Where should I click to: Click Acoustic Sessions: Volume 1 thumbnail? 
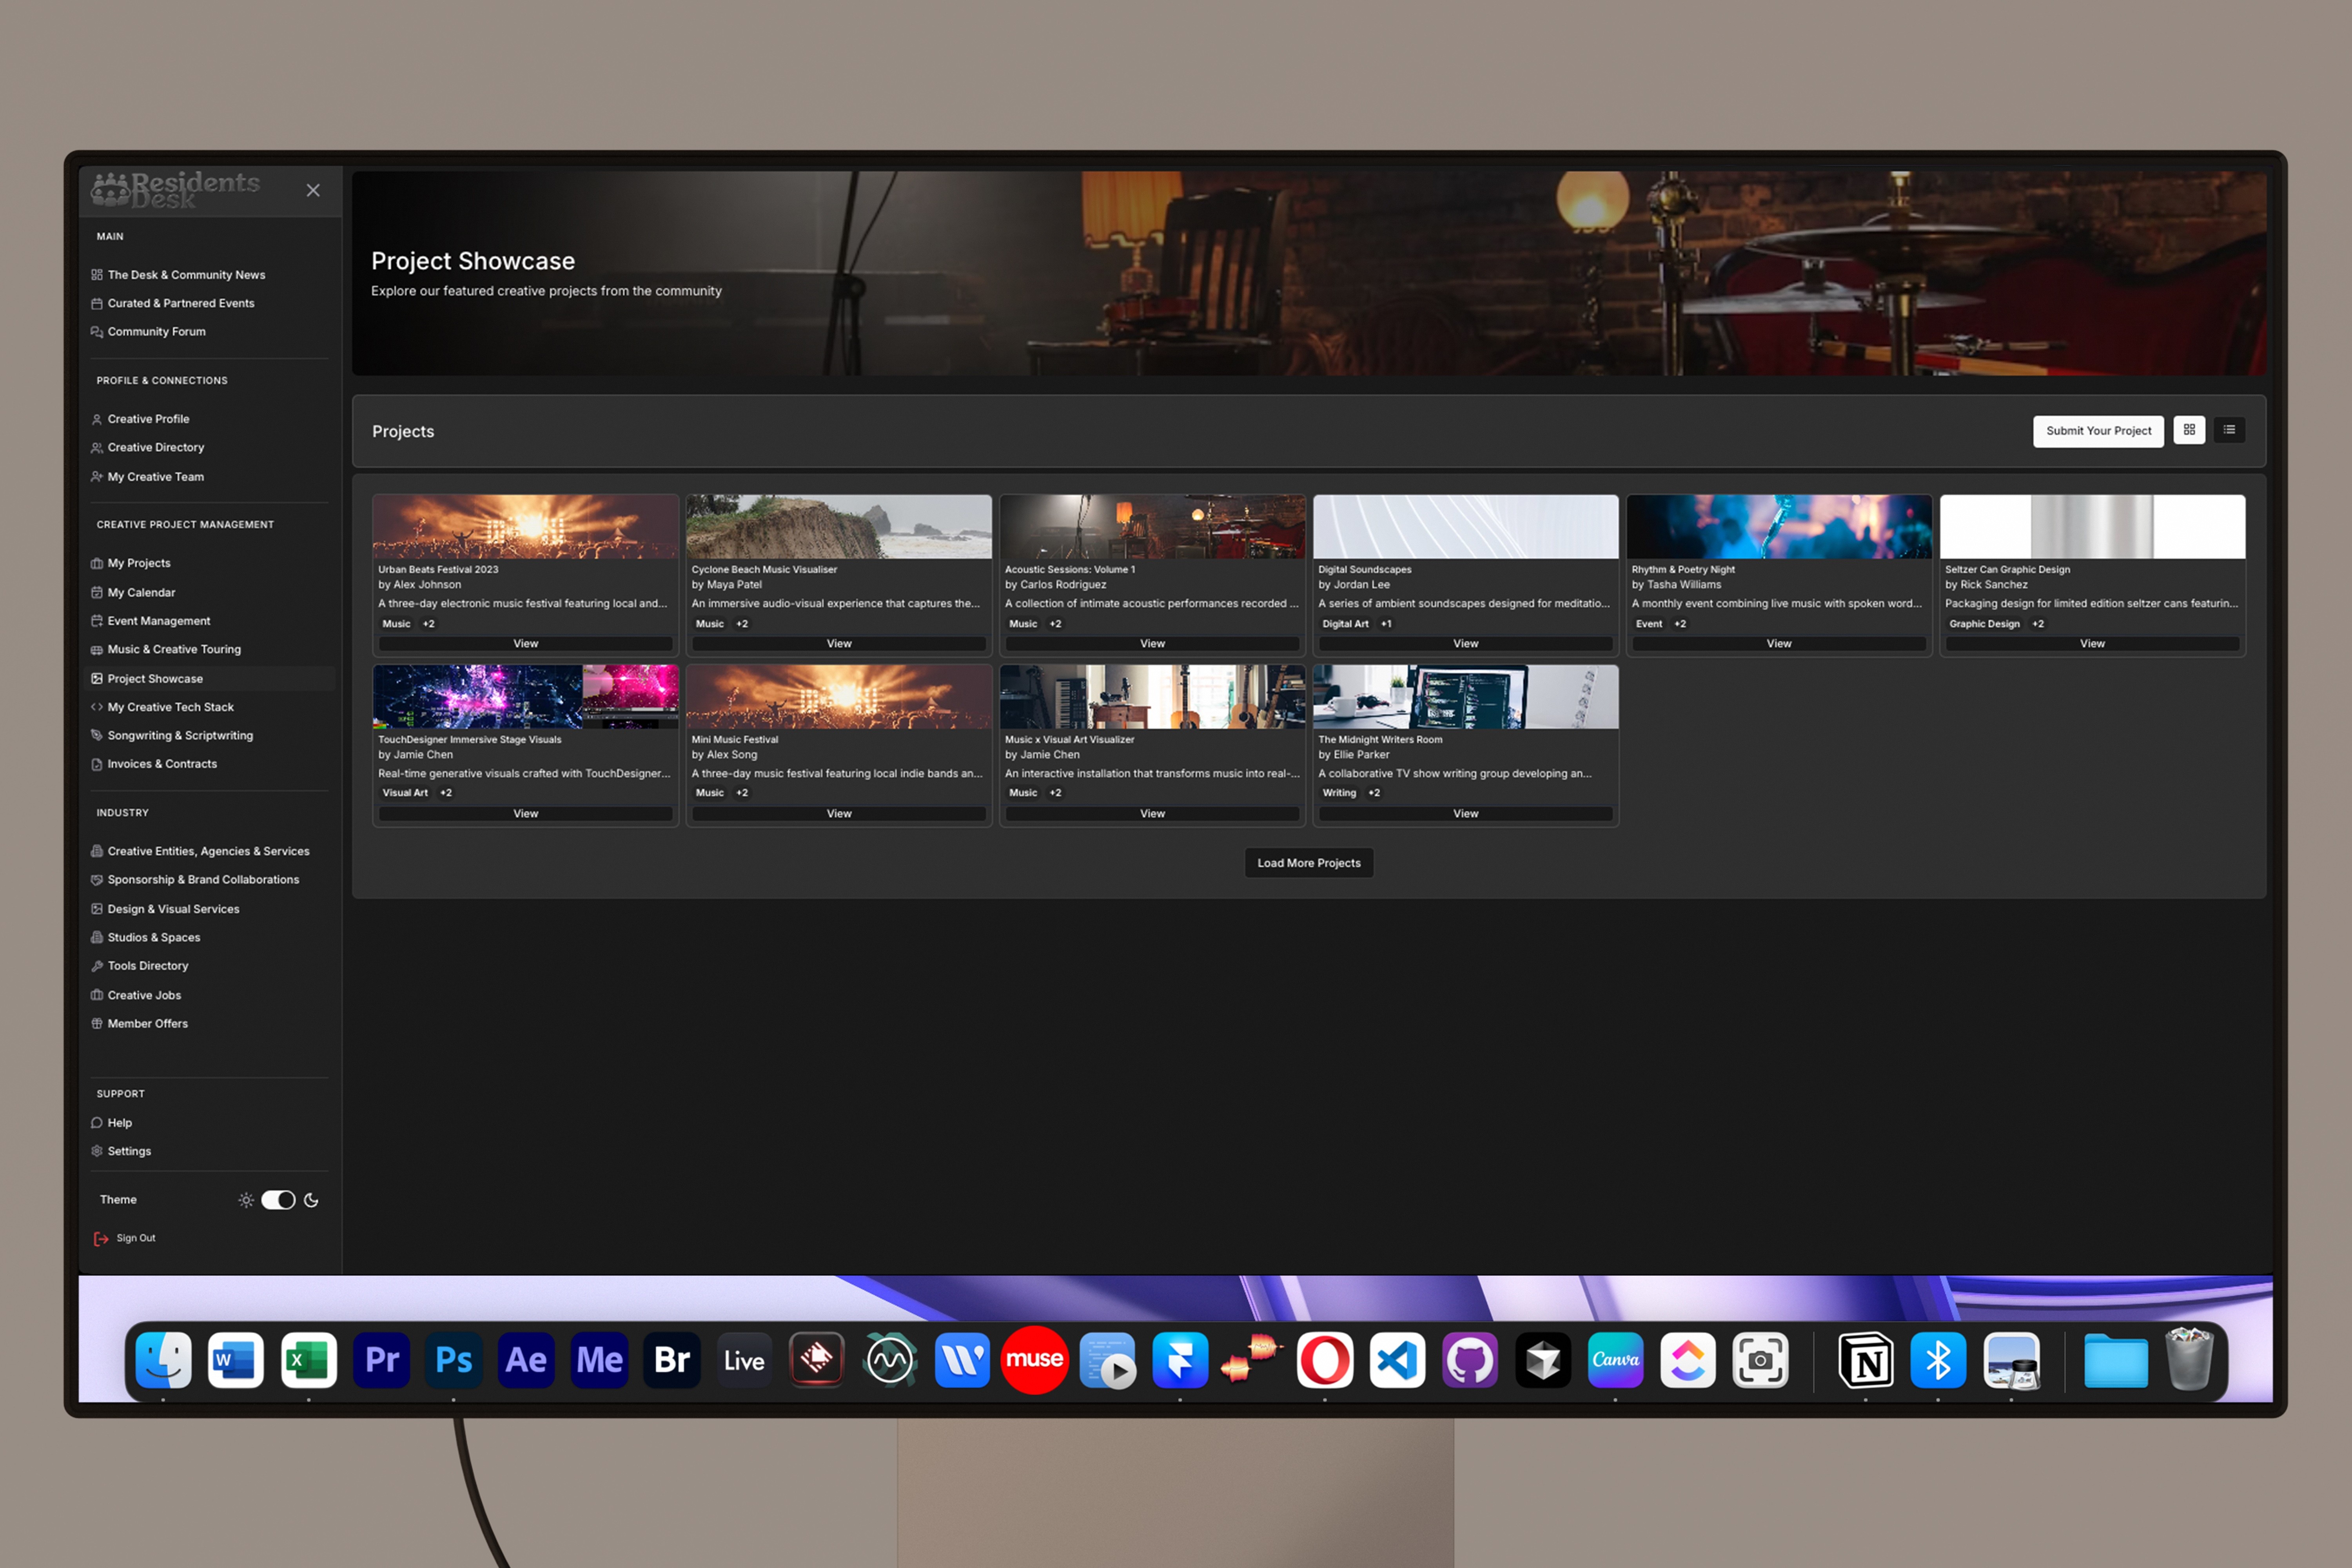[x=1152, y=526]
